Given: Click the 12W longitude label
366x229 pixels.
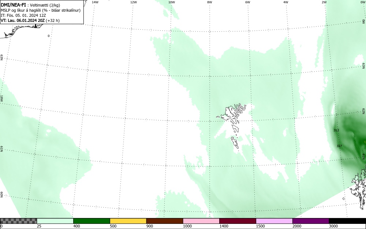Looking at the screenshot, I should tap(134, 2).
